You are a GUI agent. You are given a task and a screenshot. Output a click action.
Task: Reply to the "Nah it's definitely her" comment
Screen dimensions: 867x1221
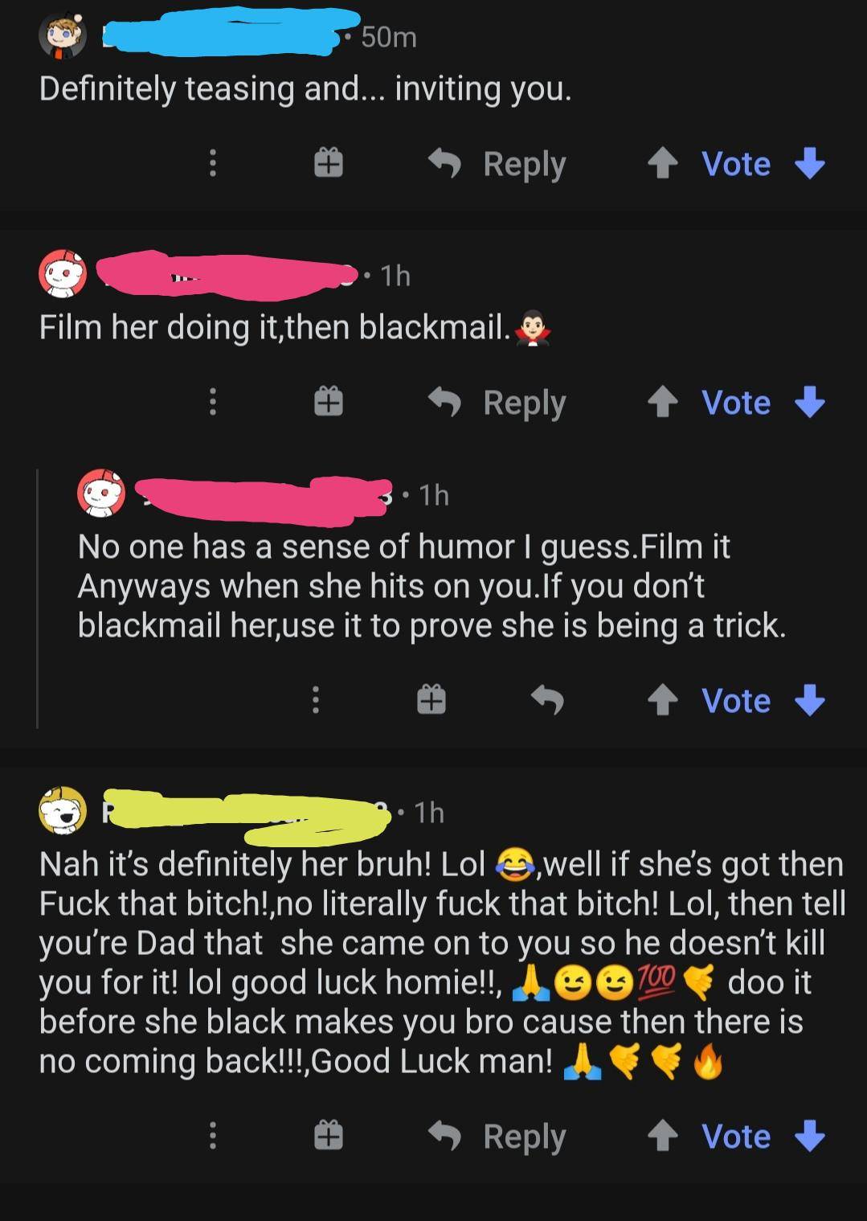[x=497, y=1136]
